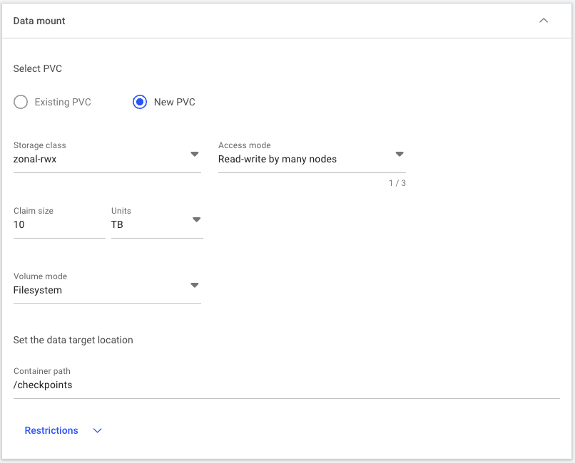Click the Storage class field label
This screenshot has width=575, height=463.
tap(40, 145)
